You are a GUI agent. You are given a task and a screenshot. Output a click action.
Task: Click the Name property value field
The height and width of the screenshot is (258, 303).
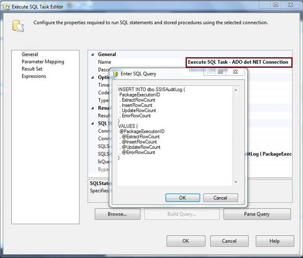tap(239, 62)
